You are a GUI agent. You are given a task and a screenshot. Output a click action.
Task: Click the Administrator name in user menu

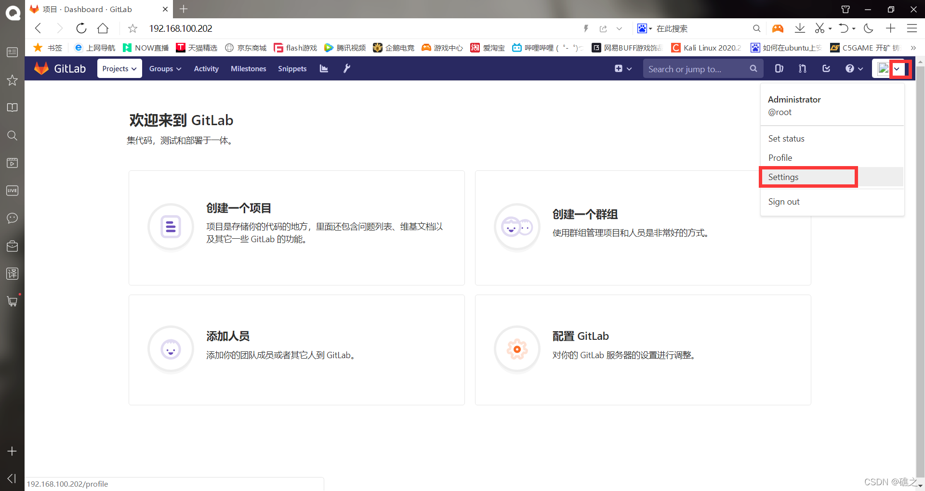[x=794, y=99]
